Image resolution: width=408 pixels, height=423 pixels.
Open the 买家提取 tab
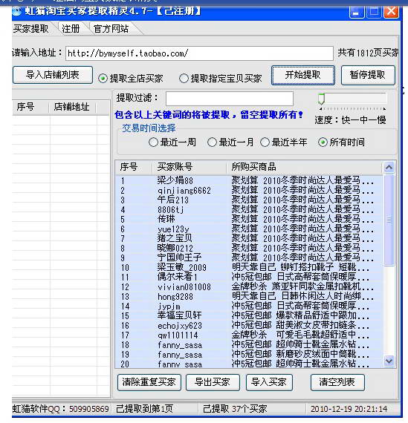coord(31,29)
